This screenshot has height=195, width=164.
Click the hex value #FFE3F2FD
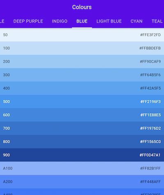click(x=150, y=35)
